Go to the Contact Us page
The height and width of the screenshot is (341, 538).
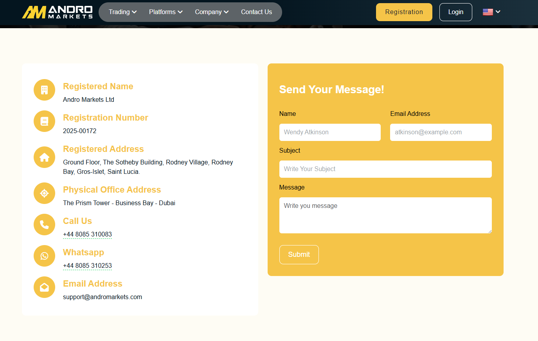tap(256, 12)
